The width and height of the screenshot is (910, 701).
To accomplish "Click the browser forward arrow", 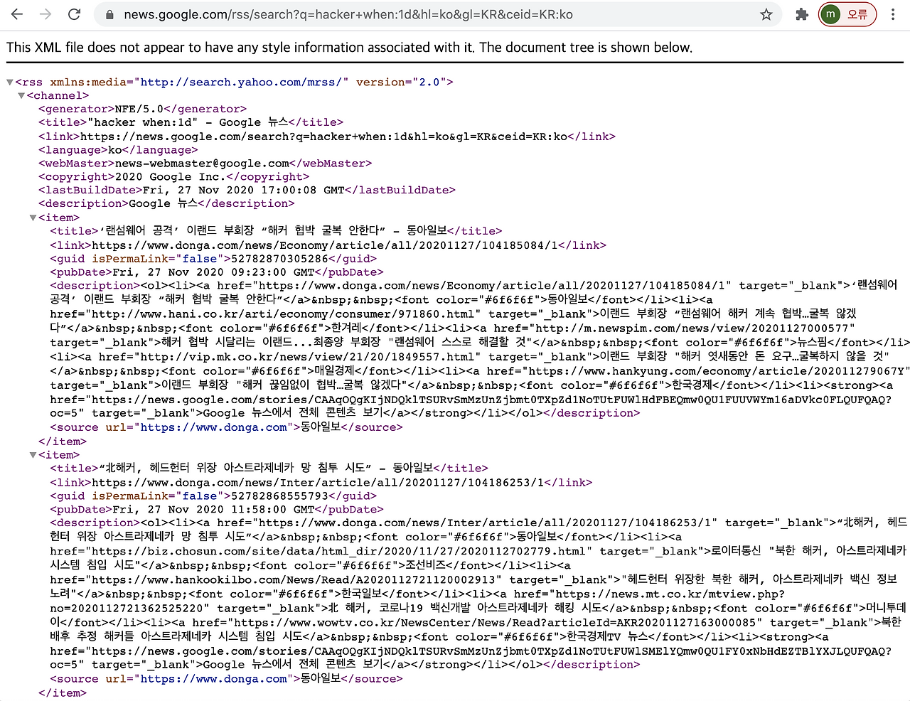I will (45, 14).
